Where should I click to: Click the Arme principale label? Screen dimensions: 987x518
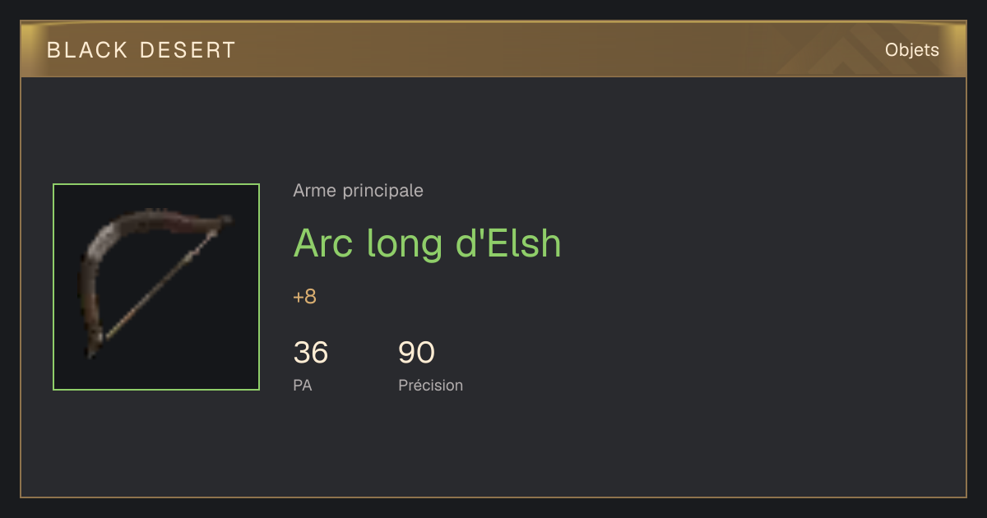click(x=358, y=191)
